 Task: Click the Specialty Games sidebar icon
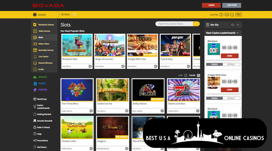[35, 50]
